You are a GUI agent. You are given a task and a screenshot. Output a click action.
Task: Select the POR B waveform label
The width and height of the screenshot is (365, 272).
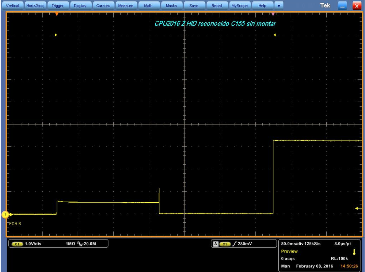pyautogui.click(x=15, y=223)
